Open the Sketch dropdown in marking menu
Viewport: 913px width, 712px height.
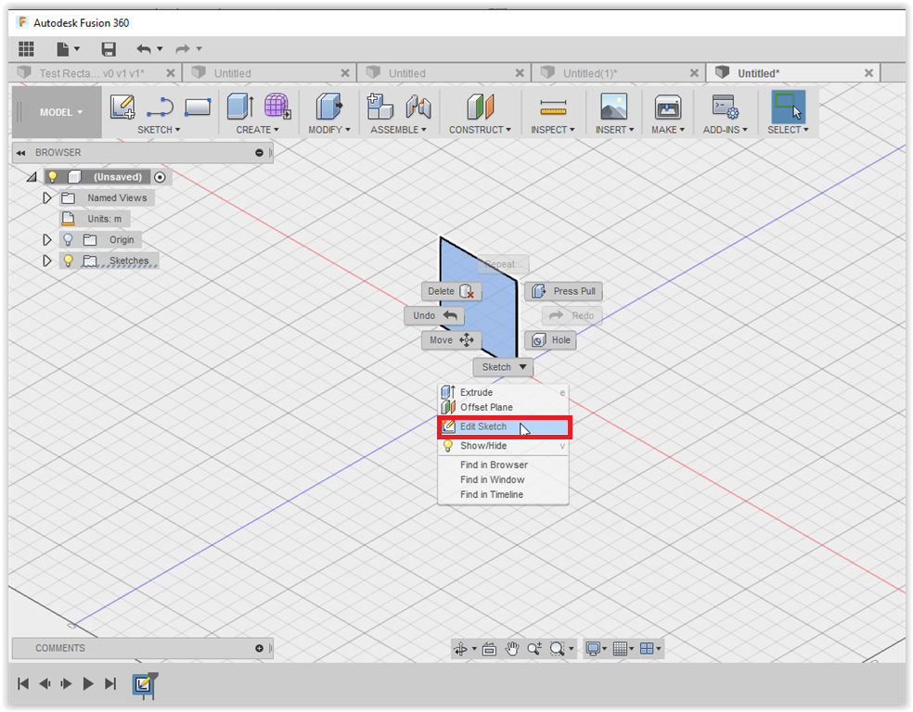pos(503,367)
